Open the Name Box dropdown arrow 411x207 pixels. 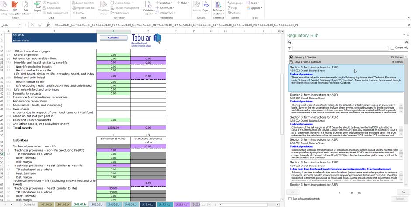[20, 25]
